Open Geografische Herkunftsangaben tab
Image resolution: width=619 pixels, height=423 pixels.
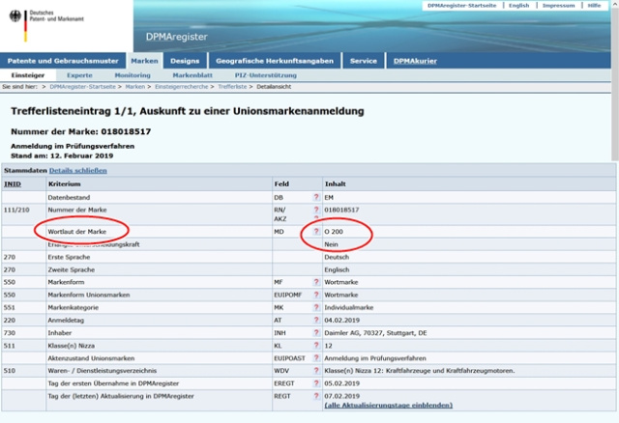274,60
